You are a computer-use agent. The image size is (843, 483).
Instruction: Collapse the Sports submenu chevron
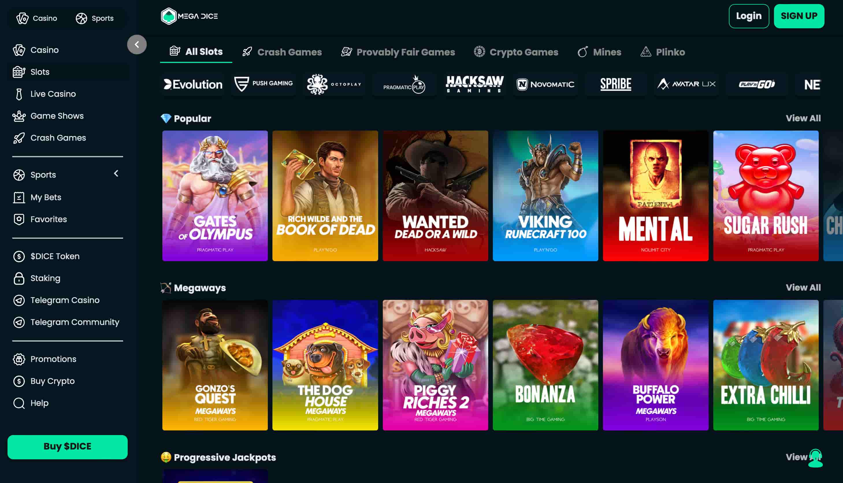(x=116, y=174)
